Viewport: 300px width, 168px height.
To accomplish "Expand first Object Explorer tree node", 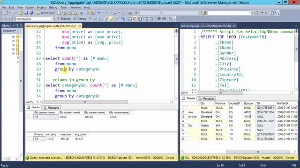I will (x=14, y=36).
